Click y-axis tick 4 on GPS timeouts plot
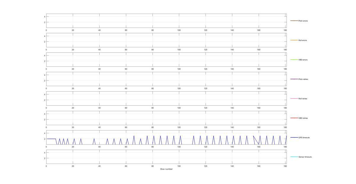This screenshot has height=184, width=356. tap(44, 133)
